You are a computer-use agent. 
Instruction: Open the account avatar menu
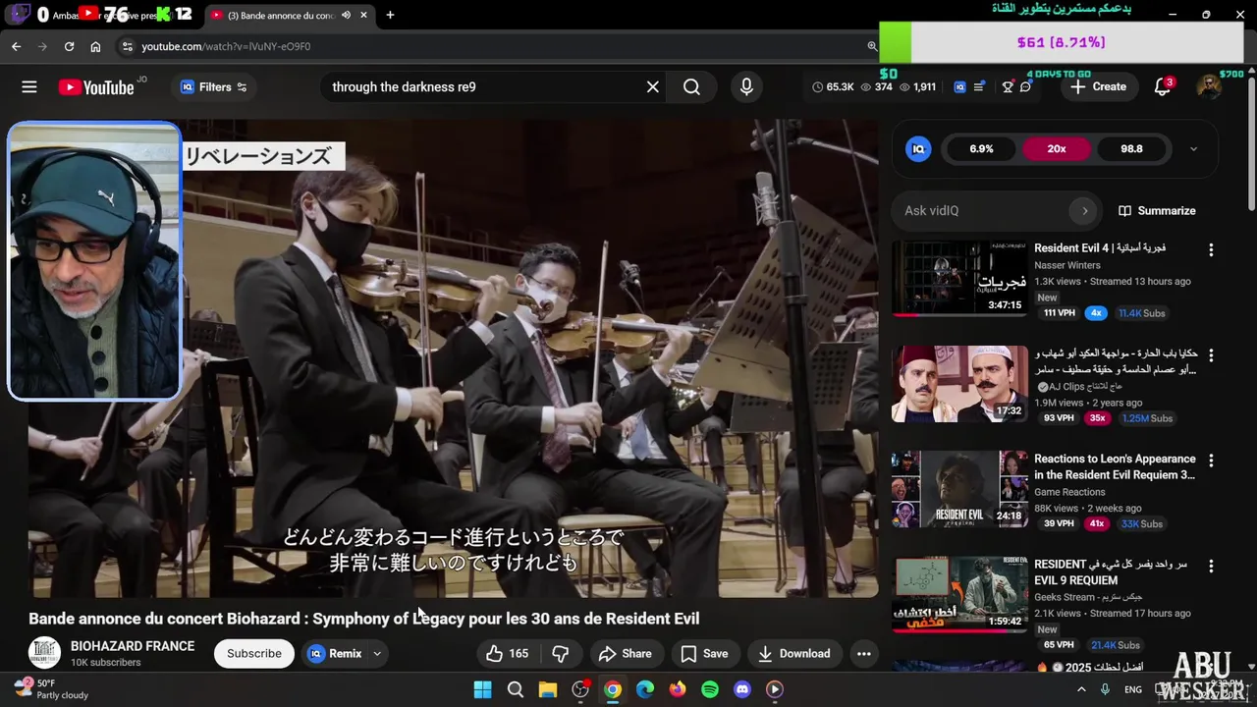[x=1210, y=87]
